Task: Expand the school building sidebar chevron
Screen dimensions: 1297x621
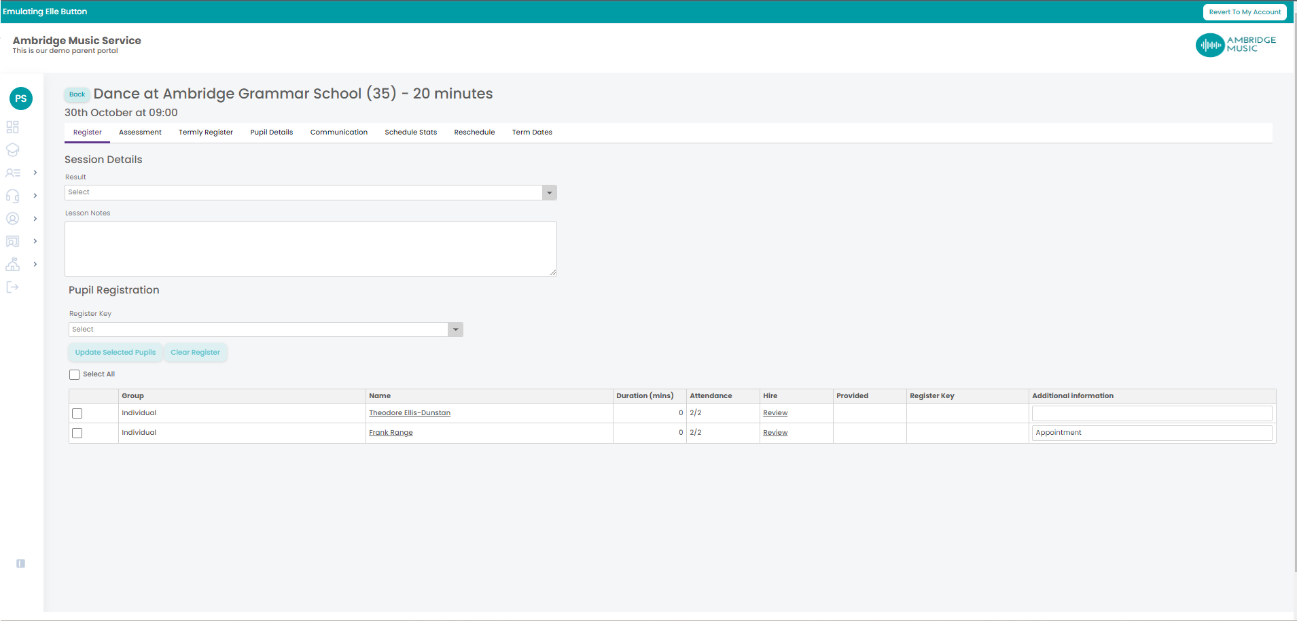Action: (35, 264)
